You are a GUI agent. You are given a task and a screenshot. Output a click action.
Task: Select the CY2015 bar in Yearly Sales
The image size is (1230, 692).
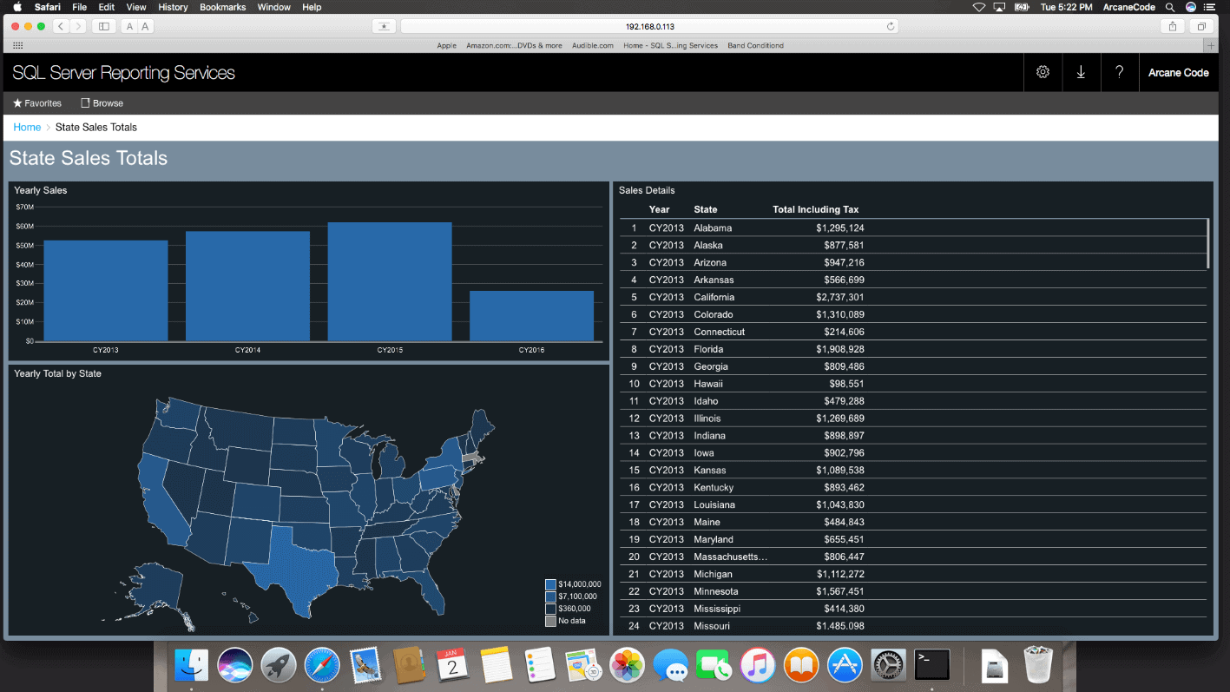[390, 281]
